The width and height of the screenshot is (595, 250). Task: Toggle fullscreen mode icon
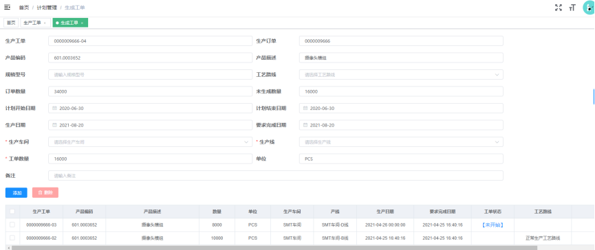point(558,7)
